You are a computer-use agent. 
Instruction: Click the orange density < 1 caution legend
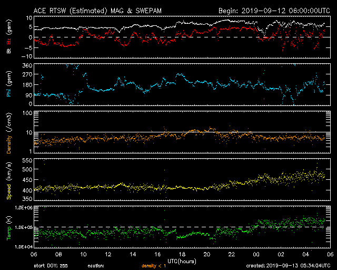point(154,266)
